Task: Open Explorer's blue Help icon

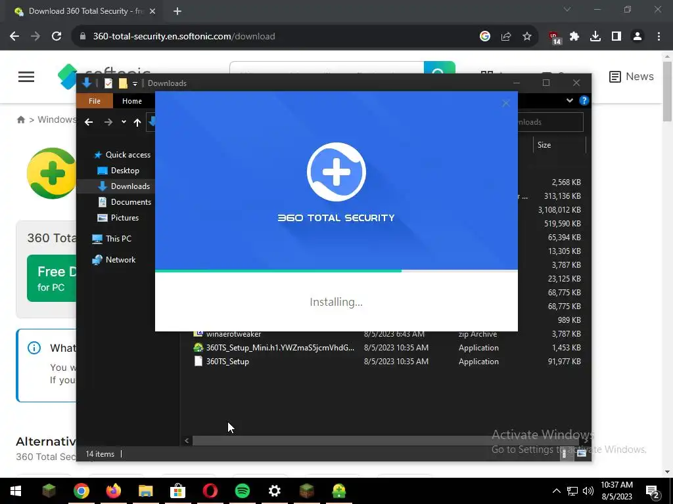Action: (584, 100)
